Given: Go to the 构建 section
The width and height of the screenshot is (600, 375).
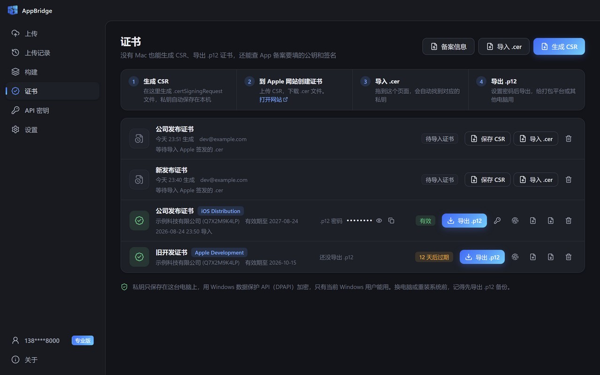Looking at the screenshot, I should pyautogui.click(x=53, y=72).
